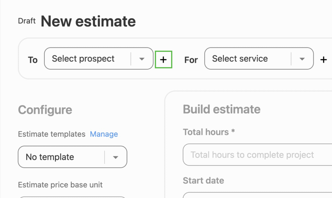Image resolution: width=332 pixels, height=198 pixels.
Task: Click the 'Select service' placeholder text
Action: pos(240,59)
